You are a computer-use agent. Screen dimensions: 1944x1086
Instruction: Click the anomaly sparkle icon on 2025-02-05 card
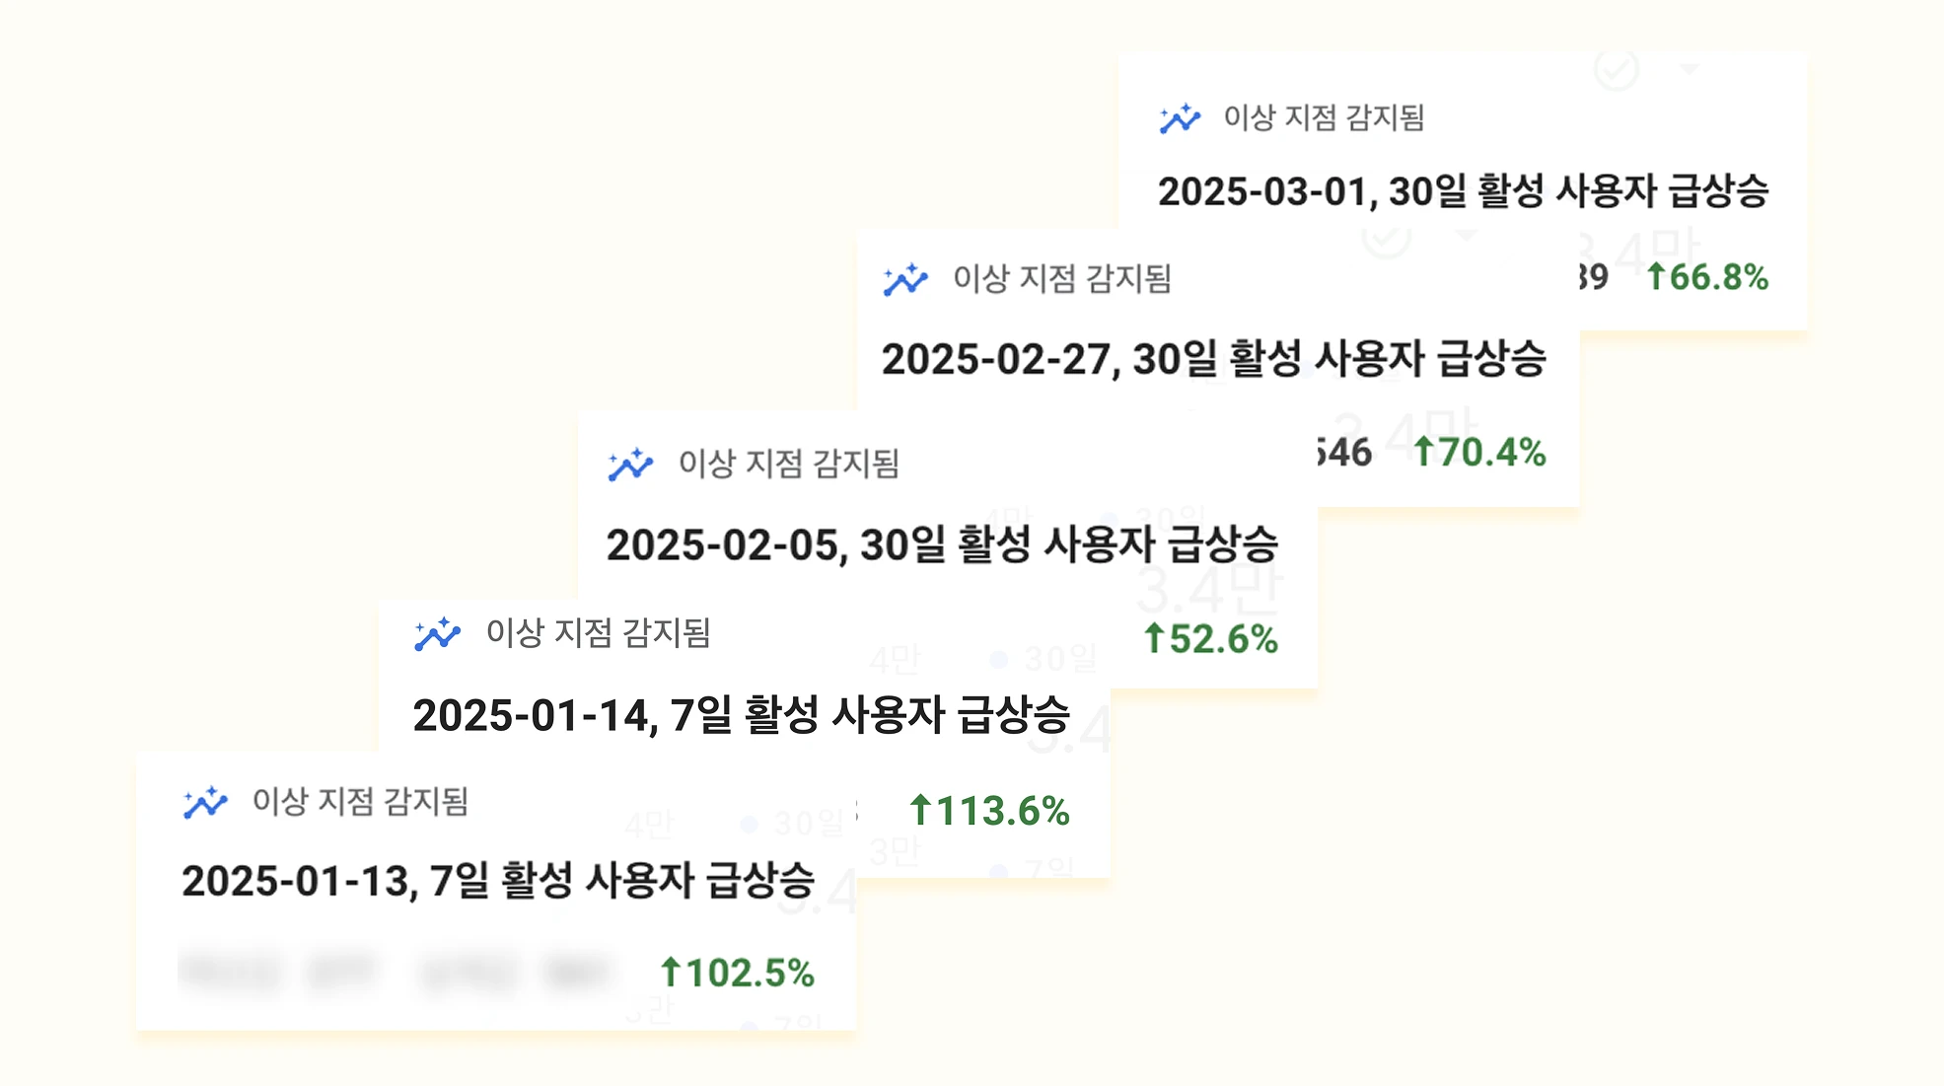[630, 465]
